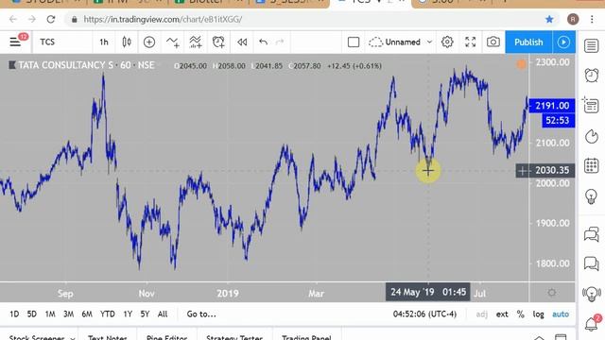Open the alerts alarm clock sidebar icon
This screenshot has height=340, width=605.
pos(592,76)
